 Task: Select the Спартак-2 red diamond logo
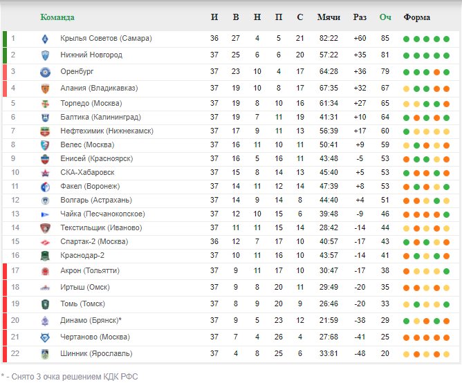pyautogui.click(x=45, y=243)
